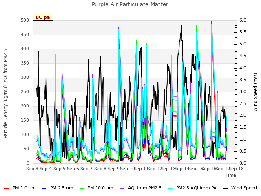261x196 pixels.
Task: Click the 1.0 wind speed tick label
Action: tap(243, 140)
